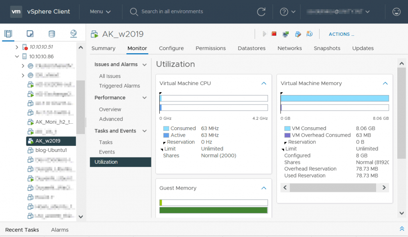Image resolution: width=408 pixels, height=237 pixels.
Task: Open the ACTIONS menu
Action: click(x=341, y=34)
